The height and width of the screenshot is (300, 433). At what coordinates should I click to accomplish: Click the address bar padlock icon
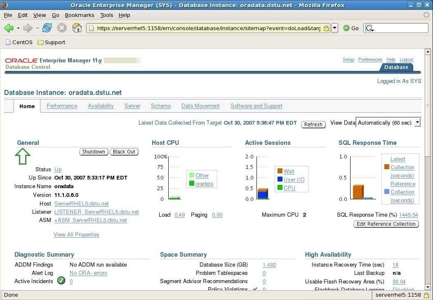(x=326, y=28)
